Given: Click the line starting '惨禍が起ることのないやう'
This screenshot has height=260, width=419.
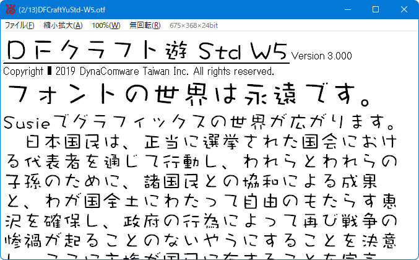Looking at the screenshot, I should click(201, 241).
